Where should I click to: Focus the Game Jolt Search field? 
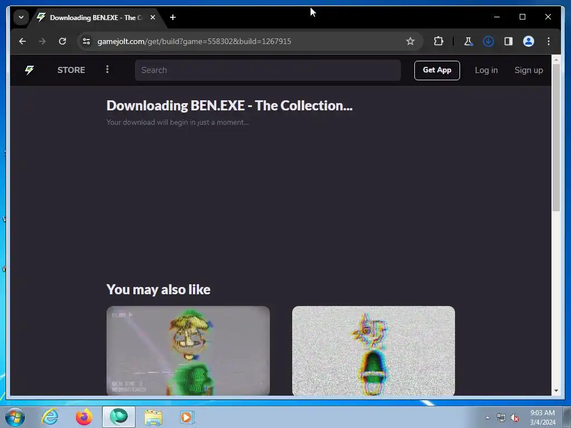point(268,70)
